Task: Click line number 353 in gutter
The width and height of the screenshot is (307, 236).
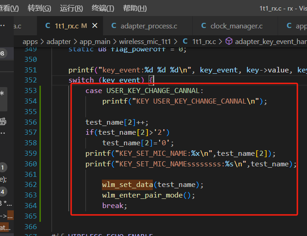Action: 31,91
